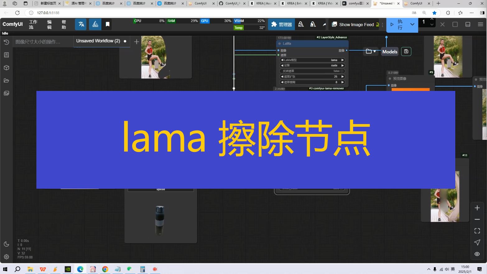Expand the 执行 button dropdown chevron
The width and height of the screenshot is (487, 274).
click(412, 24)
